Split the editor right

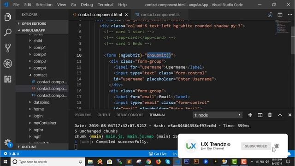click(280, 15)
